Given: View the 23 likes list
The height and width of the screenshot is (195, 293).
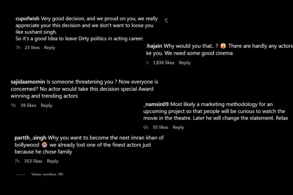Looking at the screenshot, I should (x=32, y=48).
